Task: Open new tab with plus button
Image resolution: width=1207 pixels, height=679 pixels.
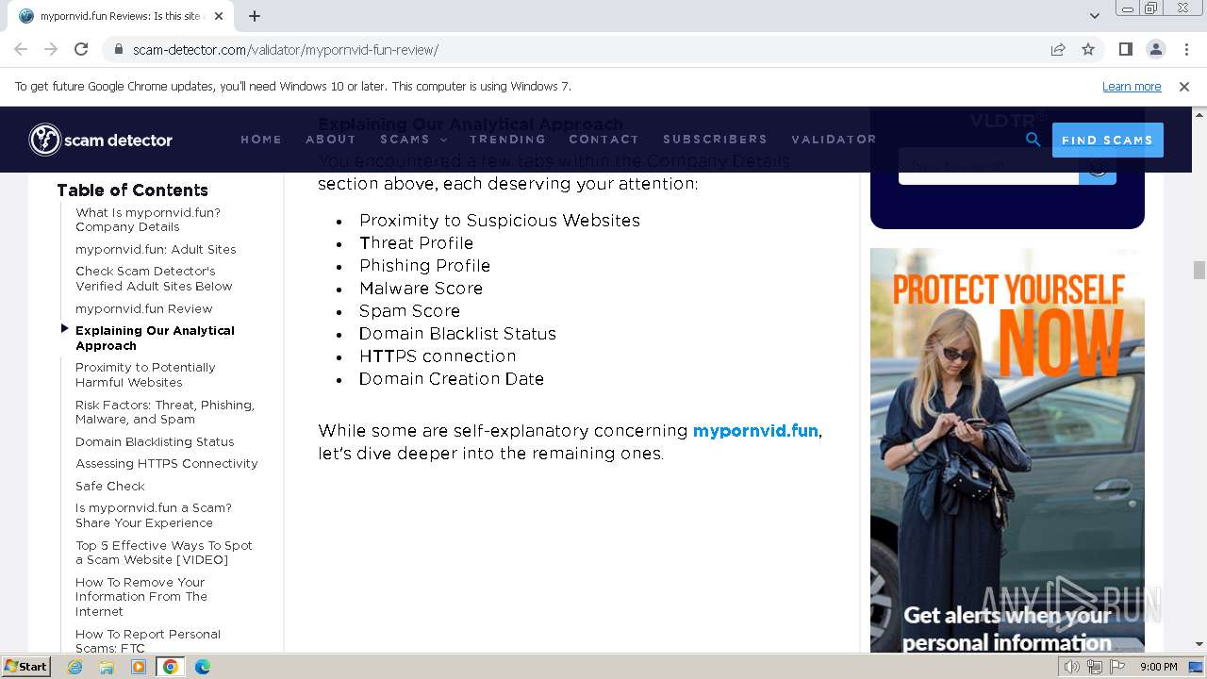Action: point(255,16)
